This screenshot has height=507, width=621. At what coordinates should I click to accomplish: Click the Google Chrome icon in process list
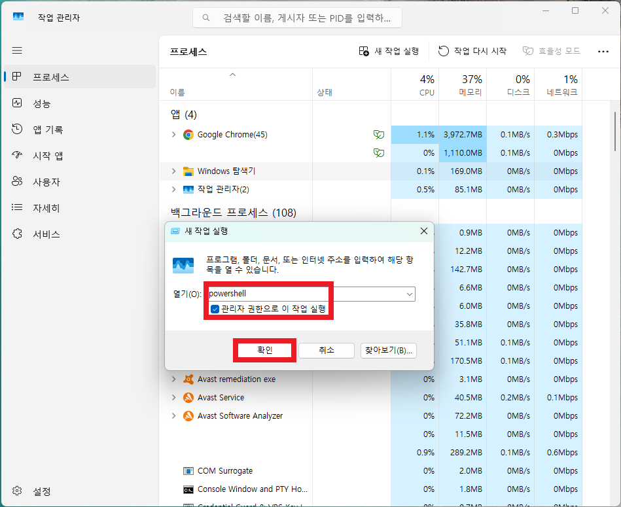tap(188, 135)
